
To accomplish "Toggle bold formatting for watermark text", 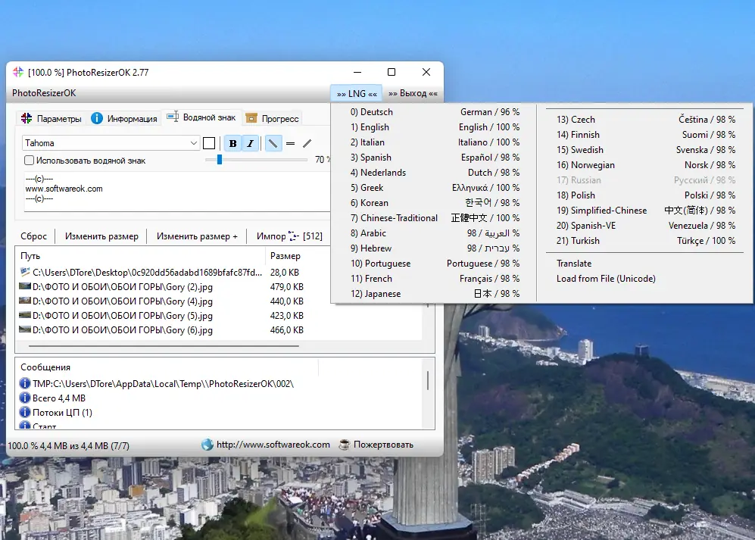I will (232, 143).
